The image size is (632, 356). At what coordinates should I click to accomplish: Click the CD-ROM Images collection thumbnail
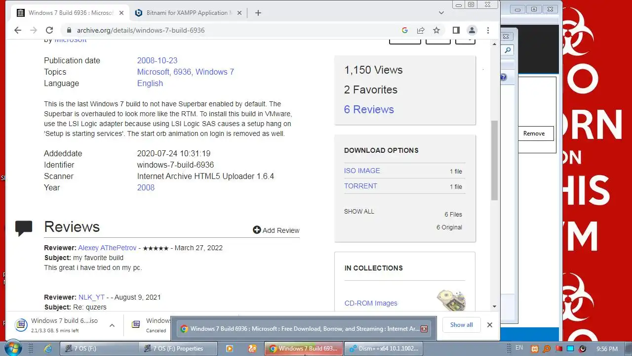pyautogui.click(x=451, y=300)
